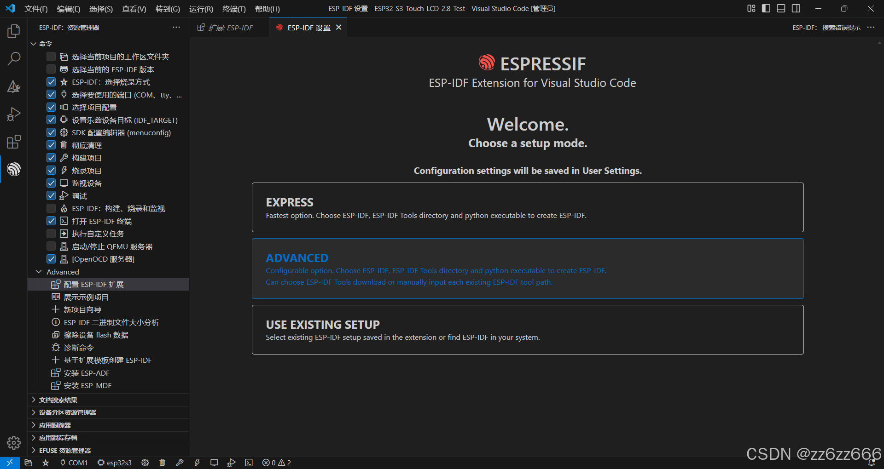Screen dimensions: 884x469
Task: Open the Explorer view in activity bar
Action: click(14, 31)
